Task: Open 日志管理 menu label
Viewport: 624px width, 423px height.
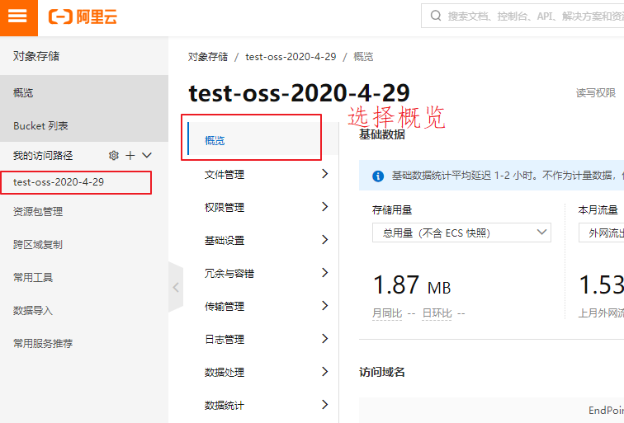Action: pyautogui.click(x=225, y=339)
